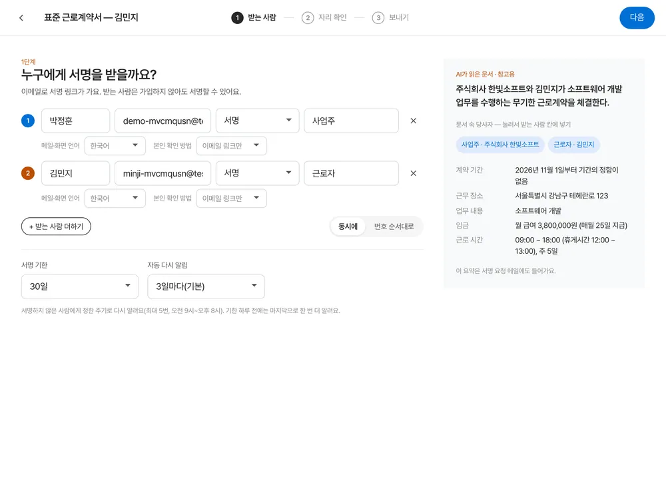666x503 pixels.
Task: Open 한국어 language dropdown for 박정훈
Action: [x=115, y=146]
